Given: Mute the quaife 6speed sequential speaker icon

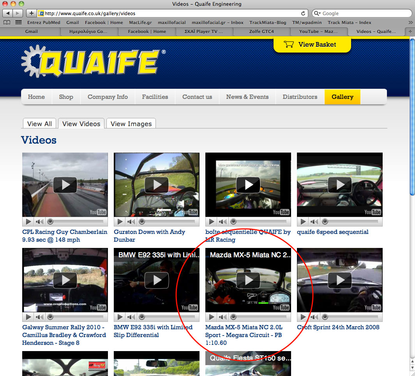Looking at the screenshot, I should pos(314,221).
